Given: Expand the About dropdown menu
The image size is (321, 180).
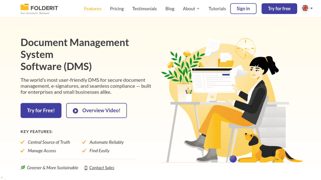Looking at the screenshot, I should [x=191, y=9].
